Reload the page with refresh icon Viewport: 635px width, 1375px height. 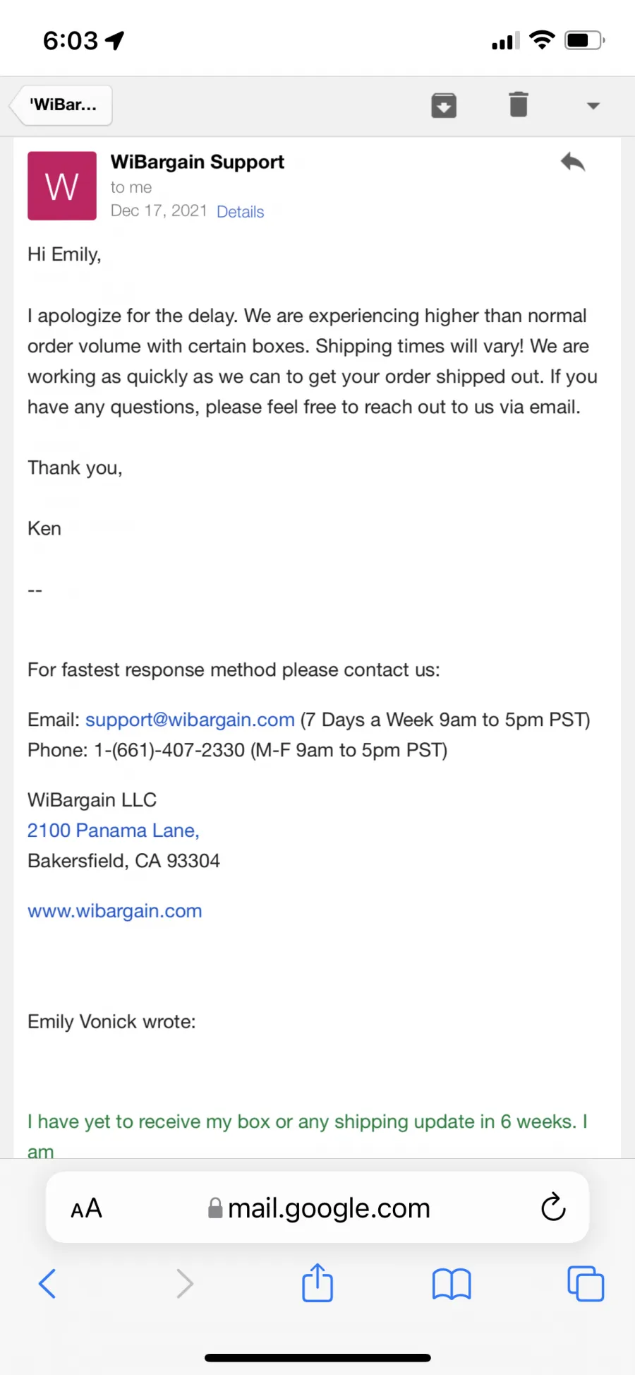[553, 1207]
